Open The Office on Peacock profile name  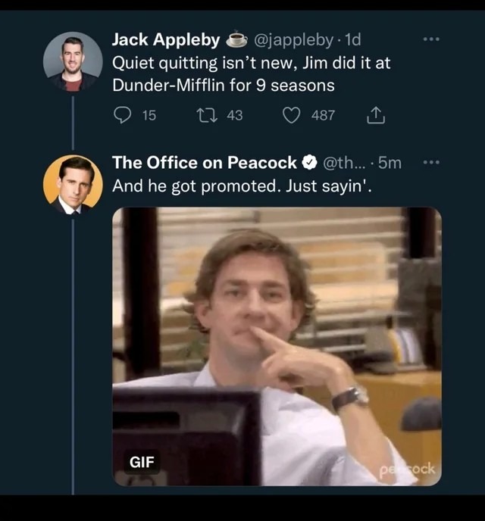(204, 162)
